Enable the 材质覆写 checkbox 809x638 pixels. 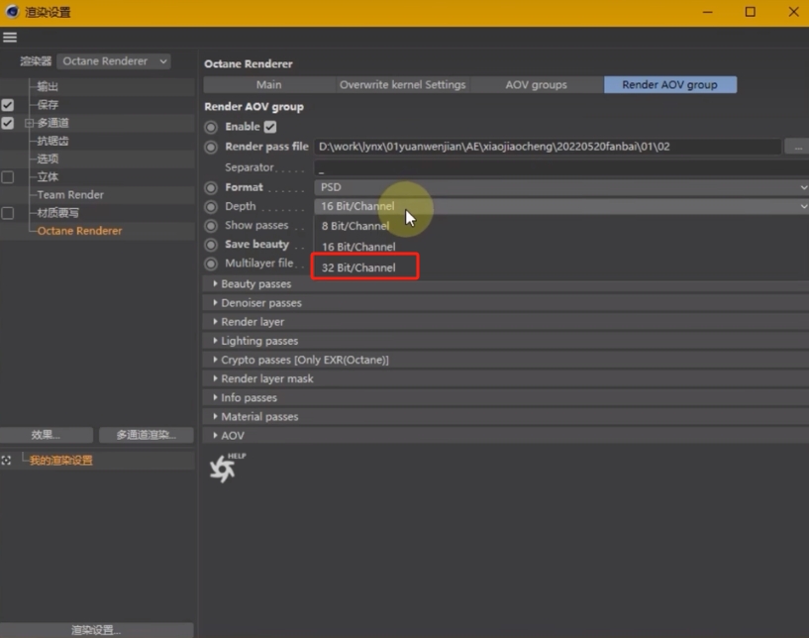coord(8,213)
